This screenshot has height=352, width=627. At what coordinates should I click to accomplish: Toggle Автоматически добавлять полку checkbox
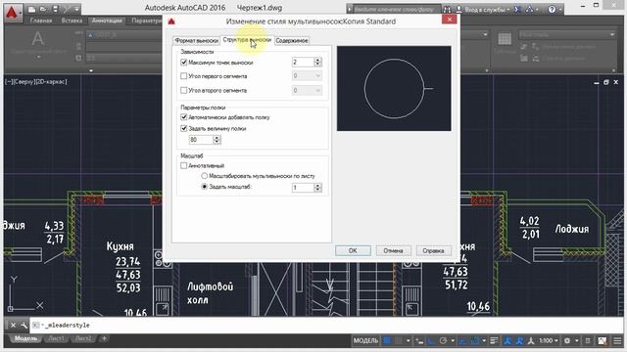[184, 117]
